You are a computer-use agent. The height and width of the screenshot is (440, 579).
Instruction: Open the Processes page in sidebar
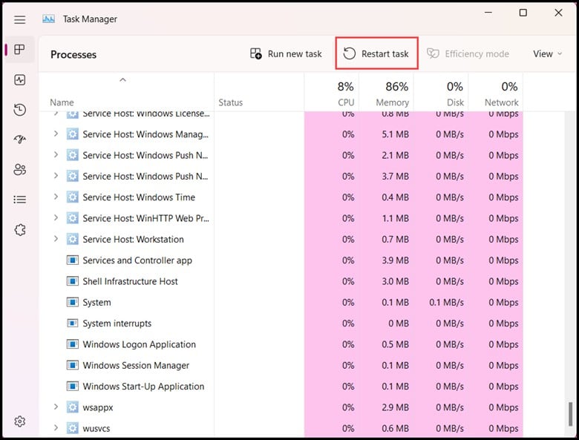point(19,49)
